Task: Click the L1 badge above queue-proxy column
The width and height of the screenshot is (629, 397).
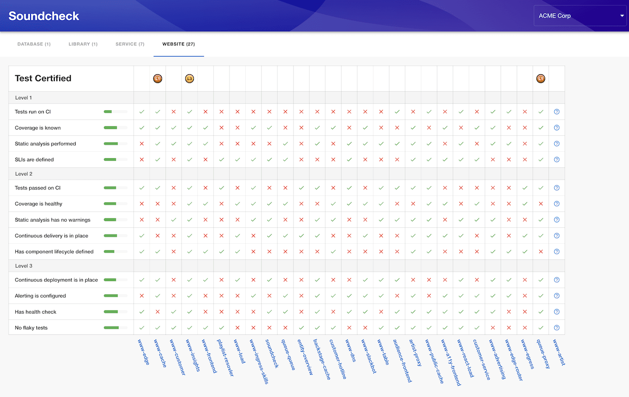Action: 541,78
